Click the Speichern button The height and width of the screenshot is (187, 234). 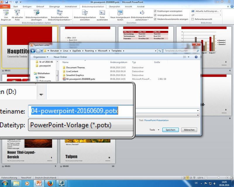coord(170,130)
